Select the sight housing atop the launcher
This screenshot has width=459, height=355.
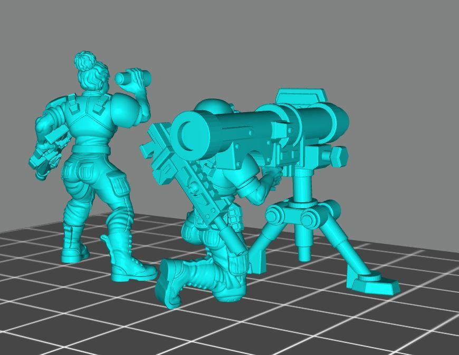coord(301,97)
